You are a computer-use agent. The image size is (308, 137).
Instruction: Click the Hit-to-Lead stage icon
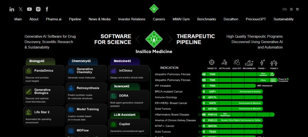point(224,63)
